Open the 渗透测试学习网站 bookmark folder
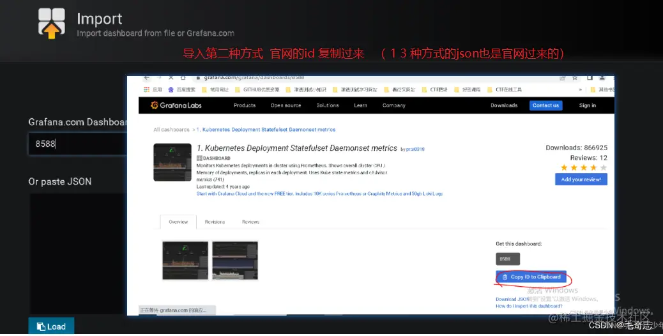 (x=354, y=89)
